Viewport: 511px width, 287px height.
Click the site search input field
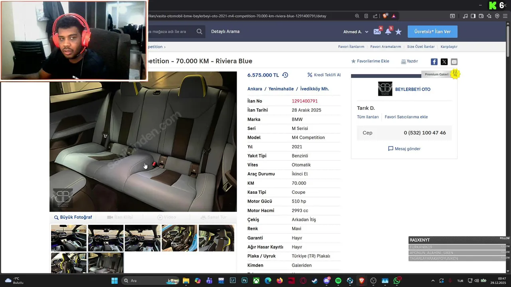coord(171,31)
